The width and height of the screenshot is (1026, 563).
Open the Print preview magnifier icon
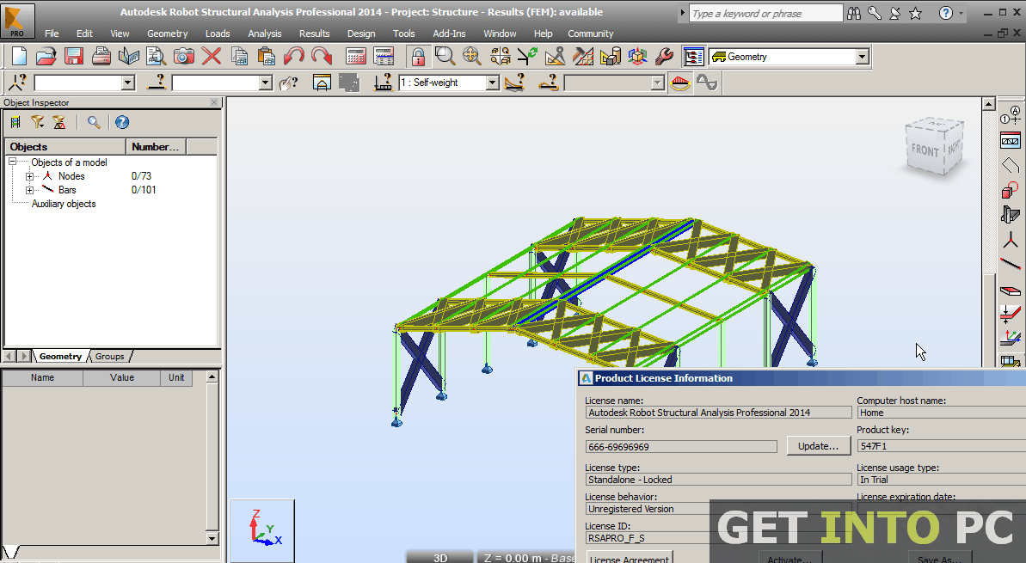point(156,57)
